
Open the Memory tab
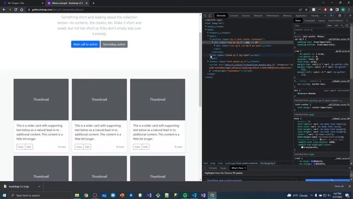[x=287, y=15]
